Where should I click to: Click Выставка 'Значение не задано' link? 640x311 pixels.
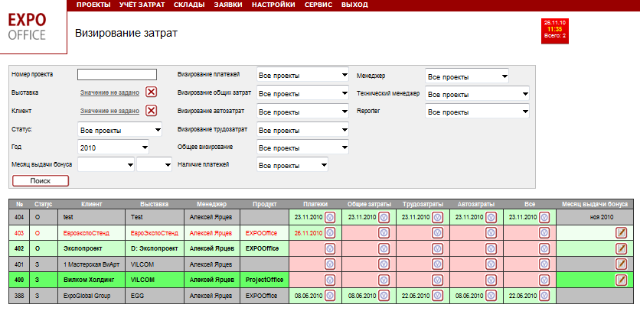point(109,92)
